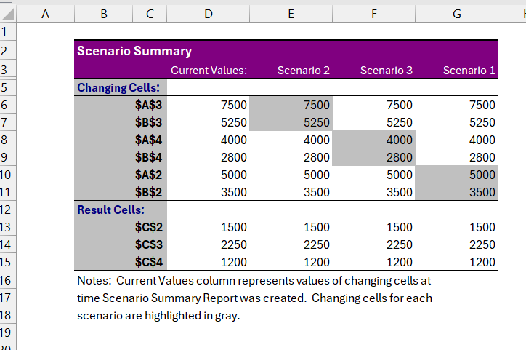Select row 1 header
The width and height of the screenshot is (526, 350).
pyautogui.click(x=8, y=31)
